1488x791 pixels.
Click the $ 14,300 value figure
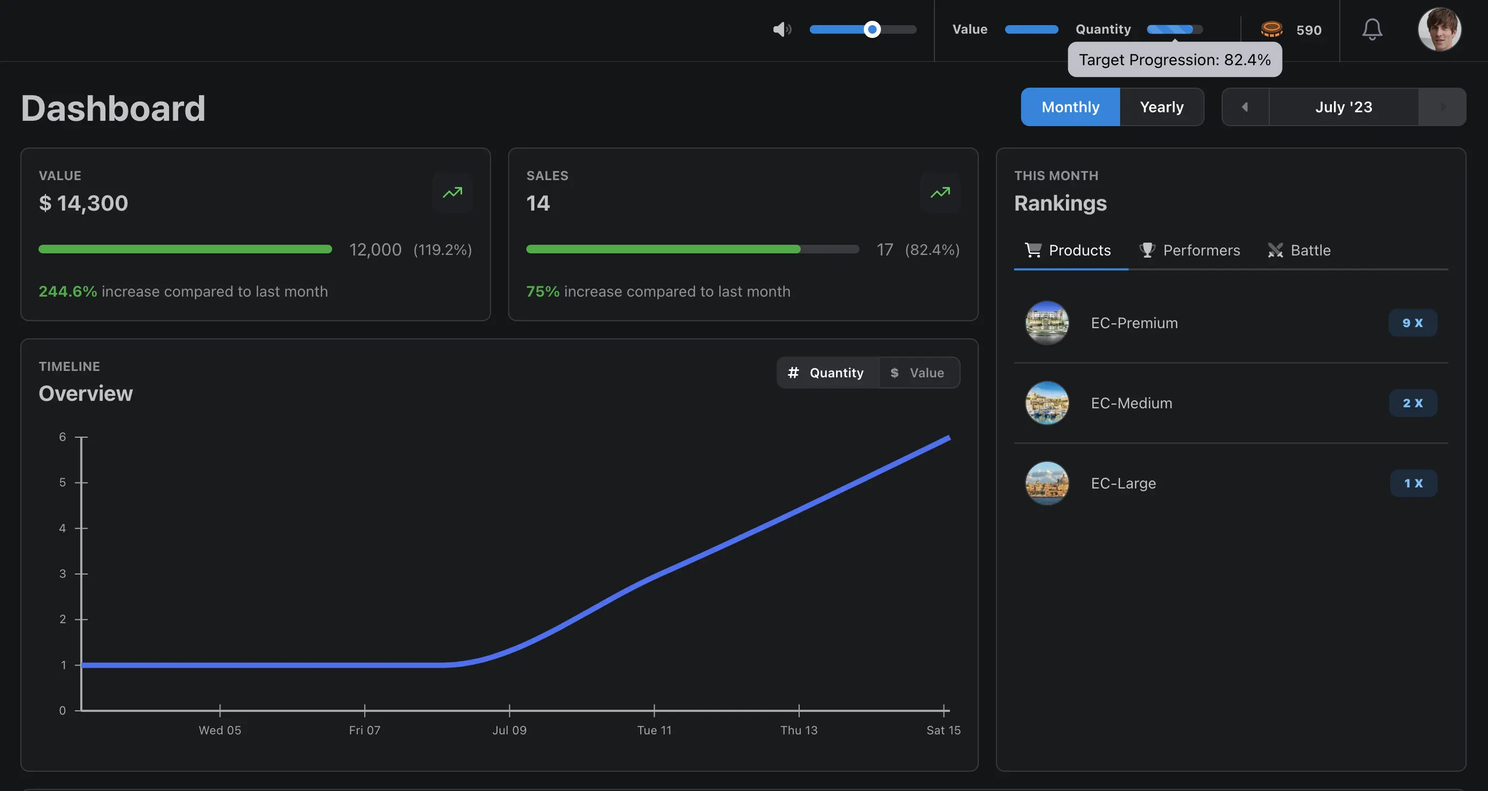(83, 203)
